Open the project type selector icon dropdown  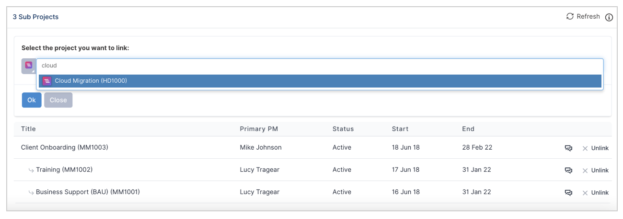29,66
